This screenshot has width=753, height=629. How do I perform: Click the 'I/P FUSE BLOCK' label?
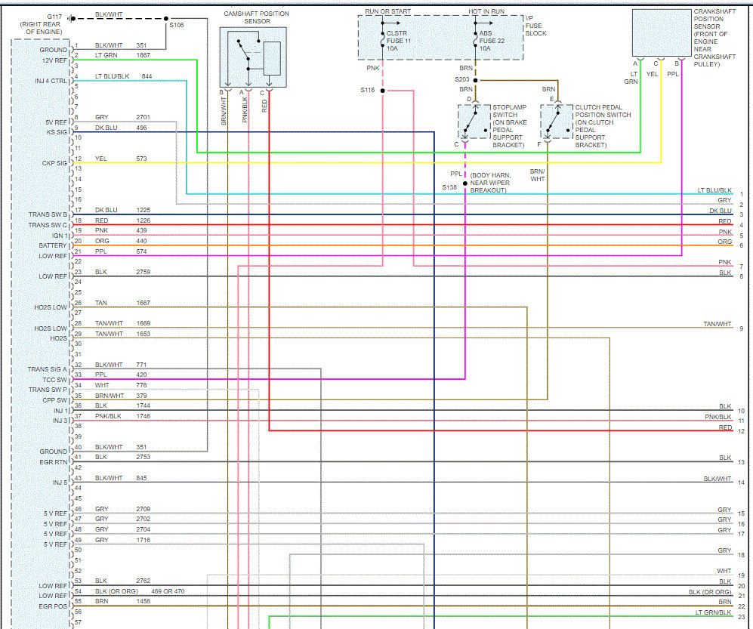point(536,26)
